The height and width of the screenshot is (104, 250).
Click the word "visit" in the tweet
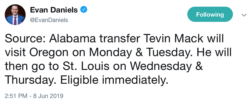15,53
